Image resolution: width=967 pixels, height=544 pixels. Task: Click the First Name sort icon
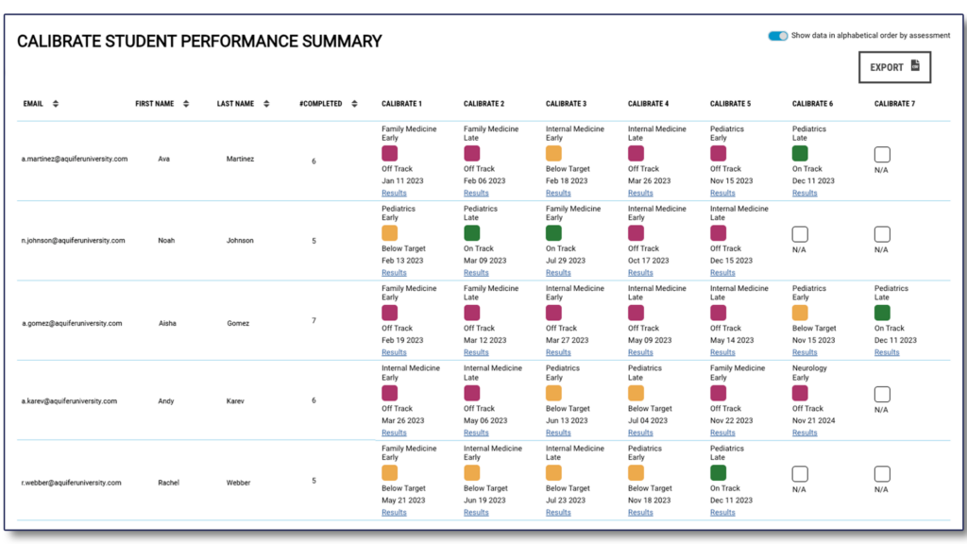tap(186, 104)
